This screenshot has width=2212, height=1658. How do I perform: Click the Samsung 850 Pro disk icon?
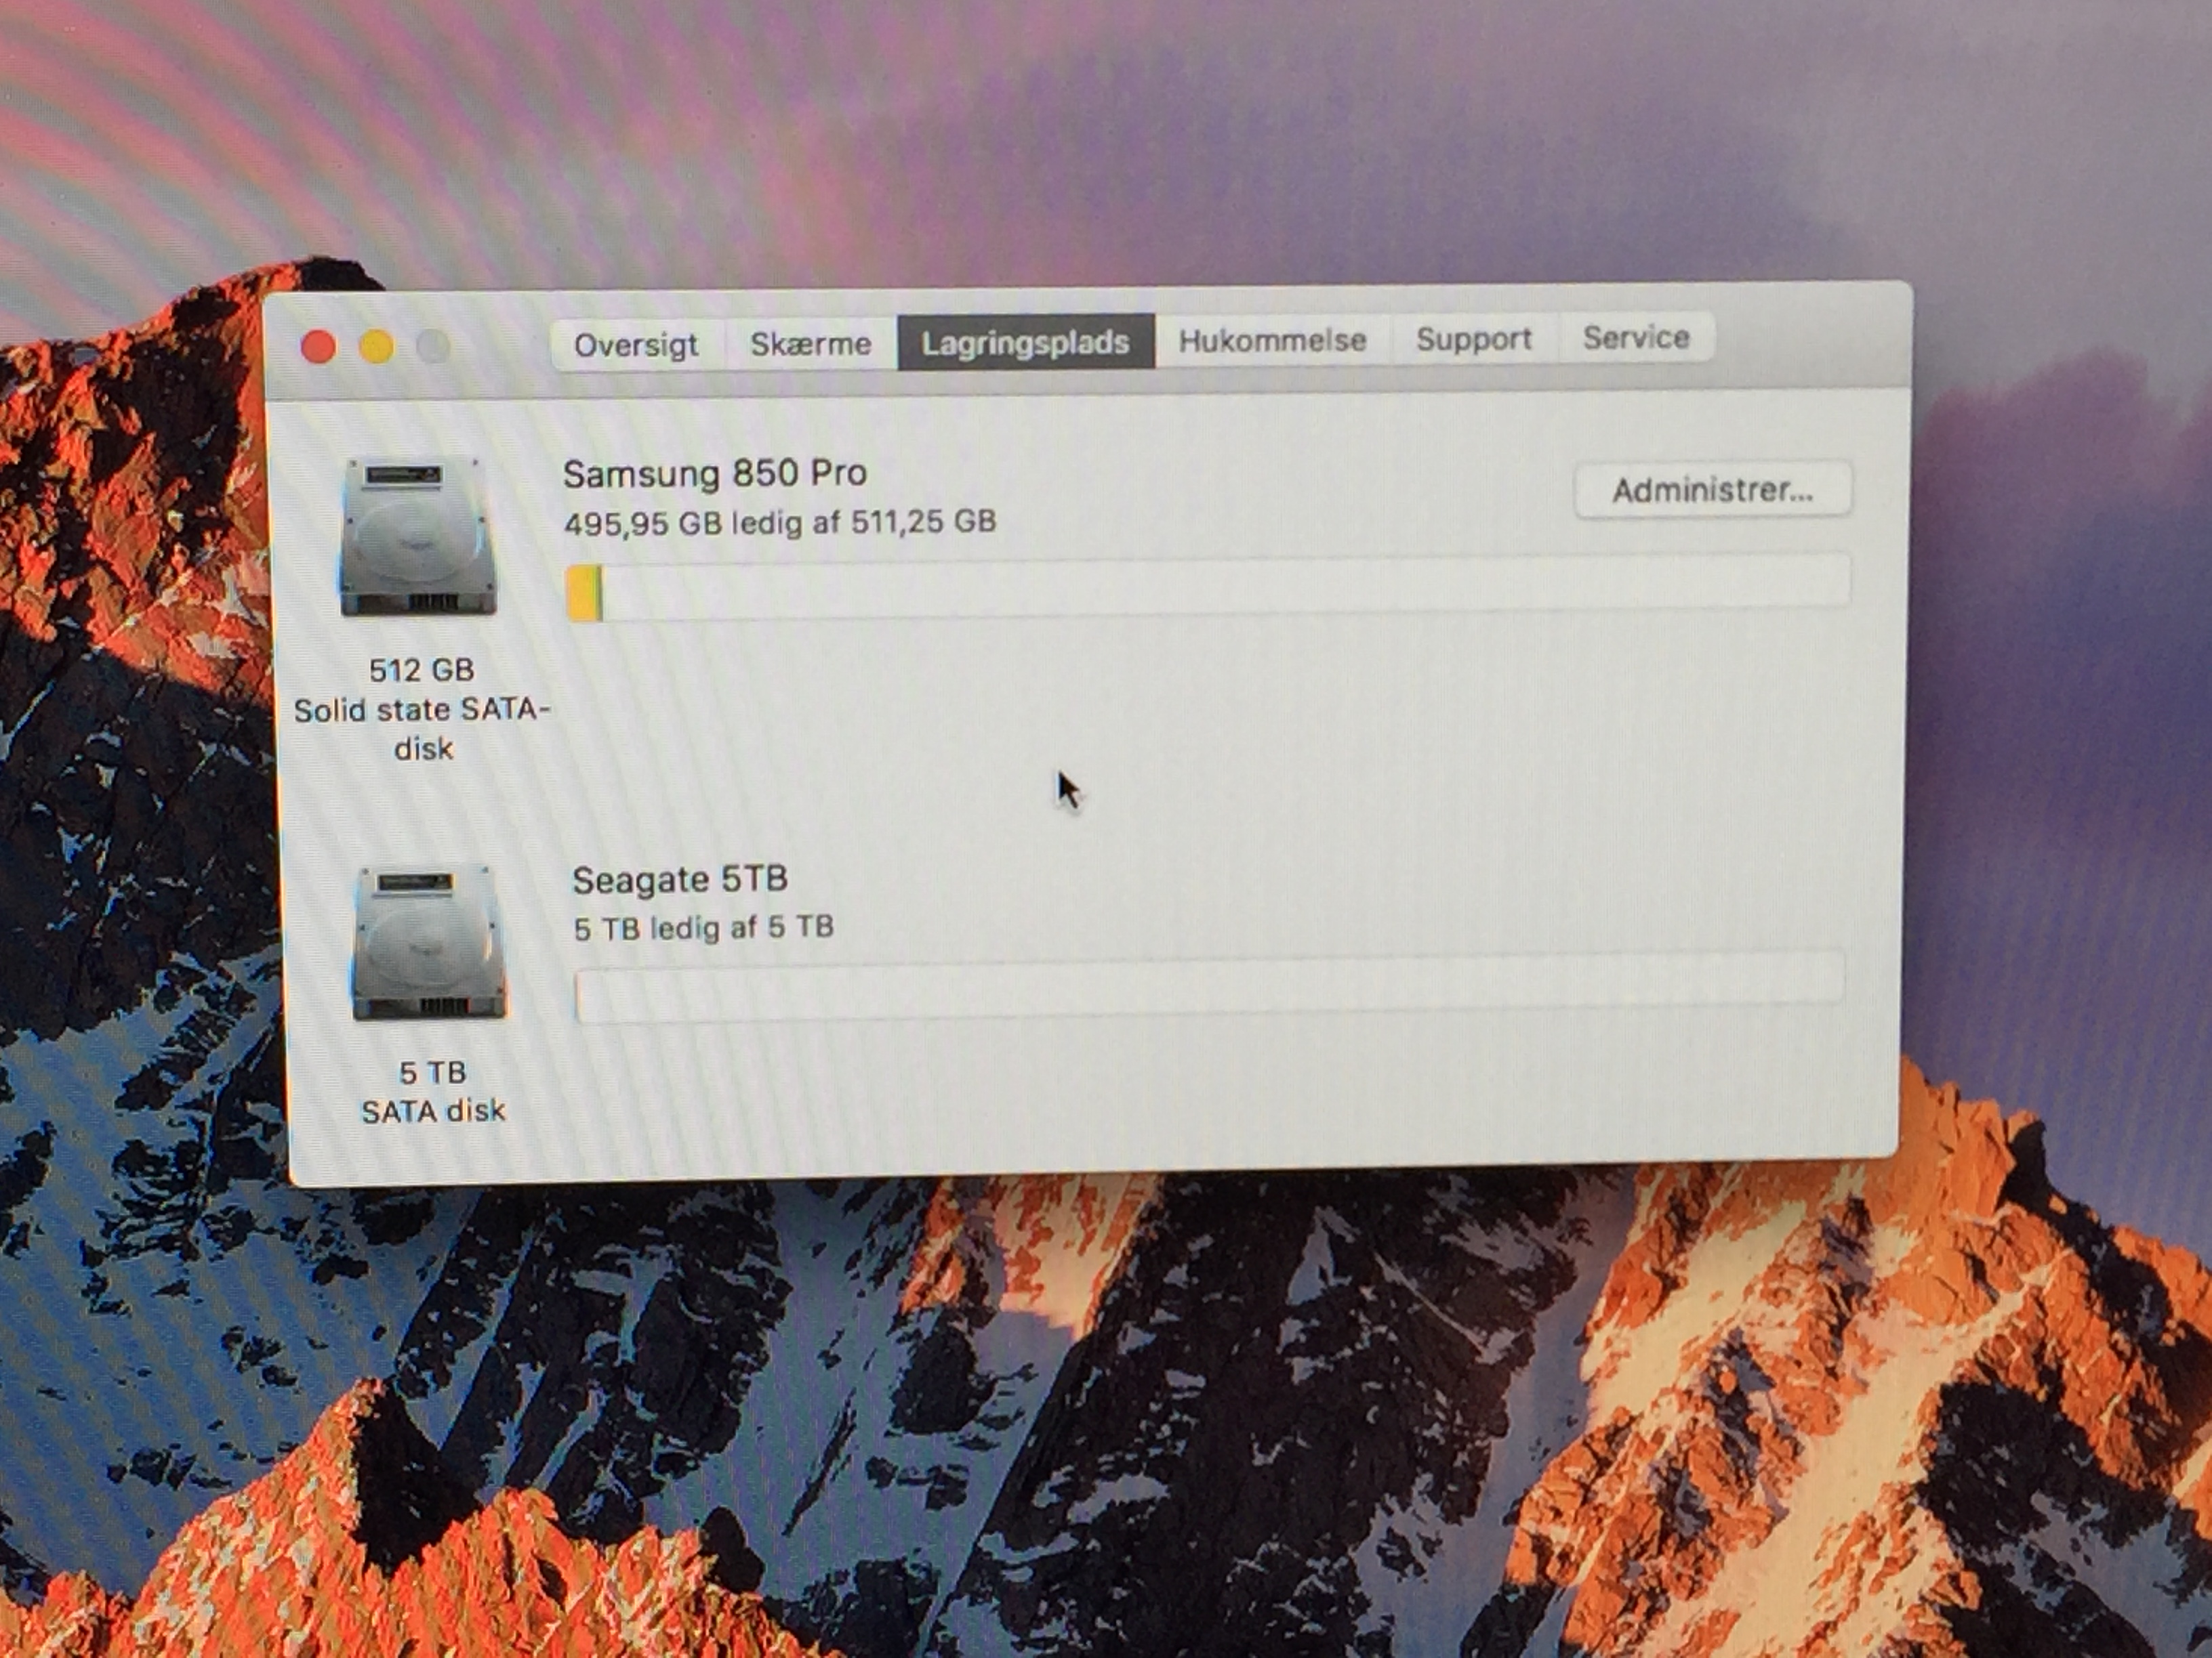coord(418,536)
